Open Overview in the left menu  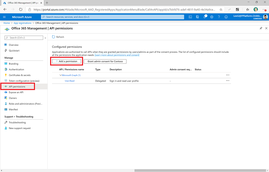(14, 45)
